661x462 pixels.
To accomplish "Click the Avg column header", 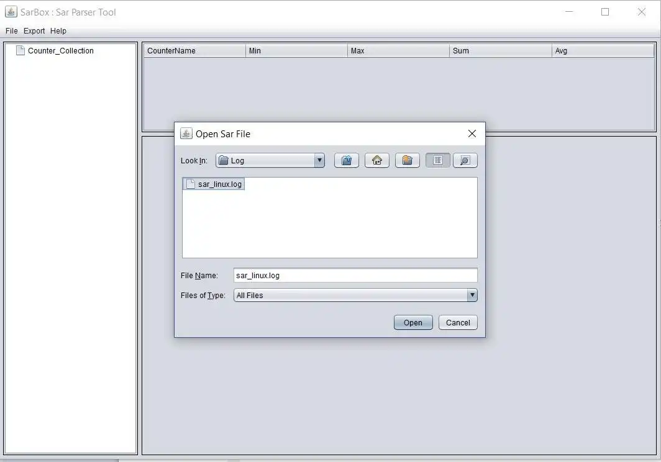I will pyautogui.click(x=603, y=50).
